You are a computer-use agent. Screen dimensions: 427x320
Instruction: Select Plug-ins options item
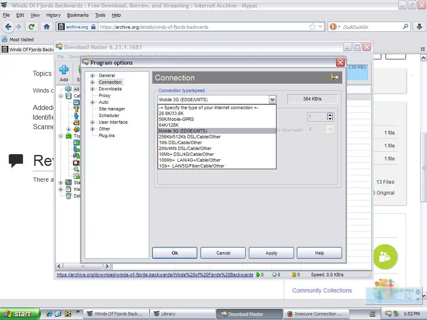[106, 135]
